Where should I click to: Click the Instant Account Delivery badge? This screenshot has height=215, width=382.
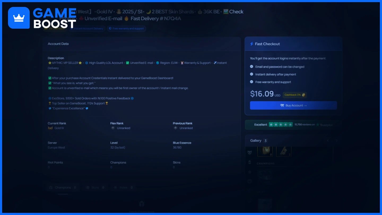(x=87, y=28)
